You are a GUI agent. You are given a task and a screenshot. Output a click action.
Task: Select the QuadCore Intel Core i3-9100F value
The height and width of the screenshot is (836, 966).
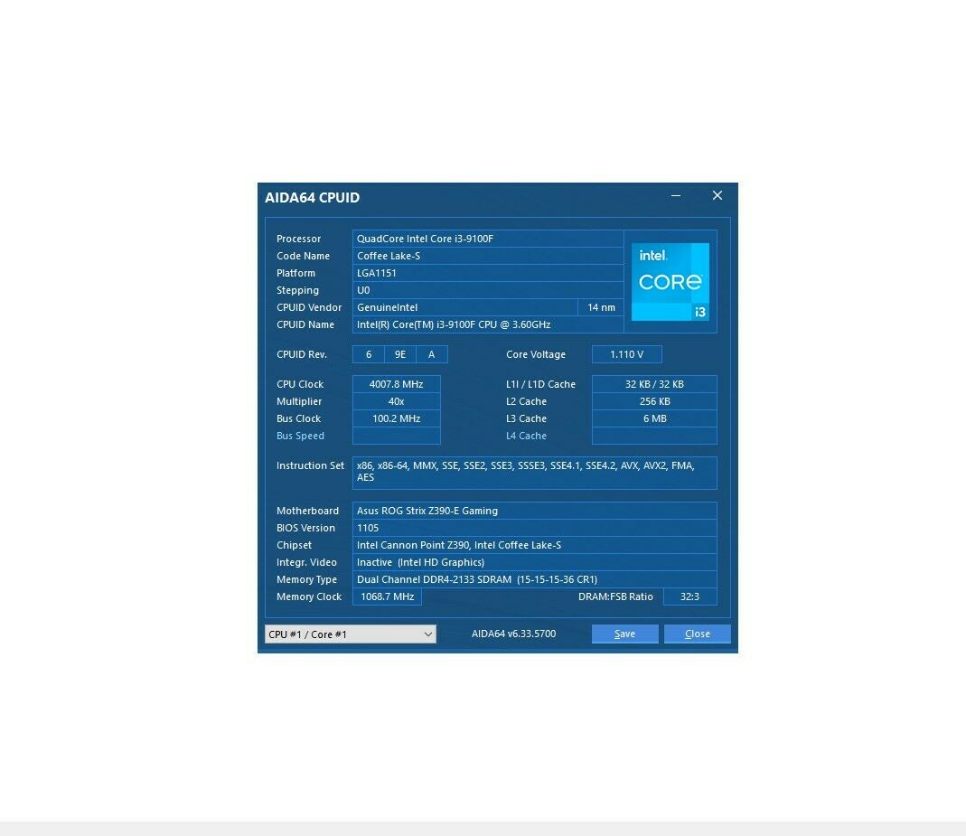[x=488, y=239]
